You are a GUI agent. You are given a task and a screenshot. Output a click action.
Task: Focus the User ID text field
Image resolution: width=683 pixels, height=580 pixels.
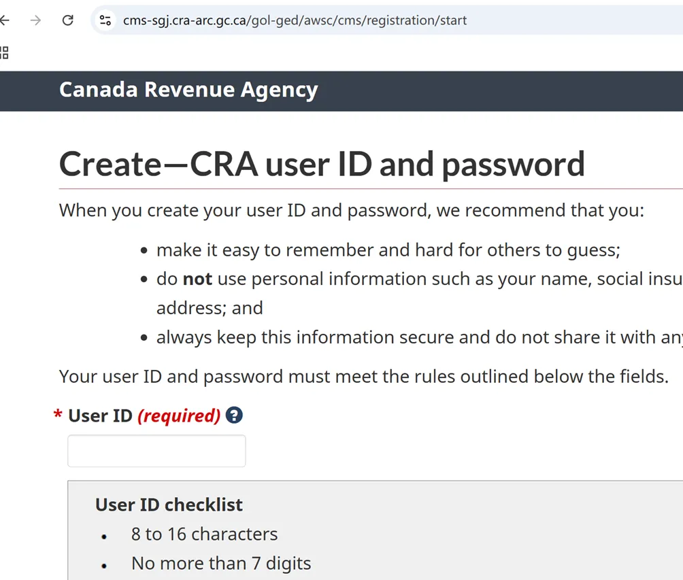[x=156, y=451]
